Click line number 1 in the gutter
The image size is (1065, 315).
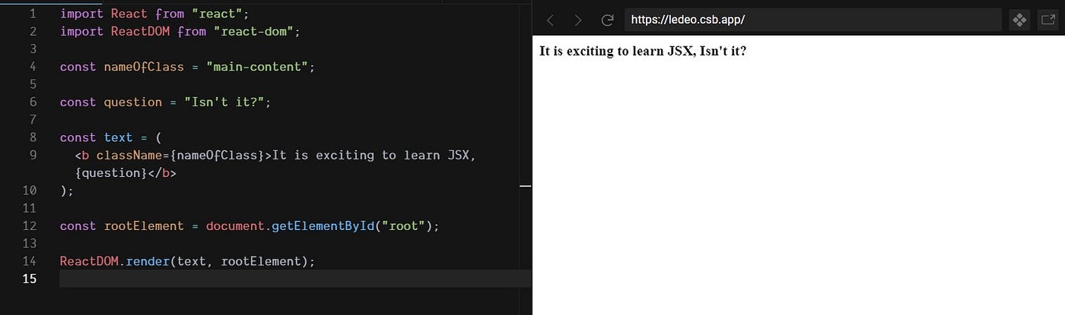click(33, 14)
